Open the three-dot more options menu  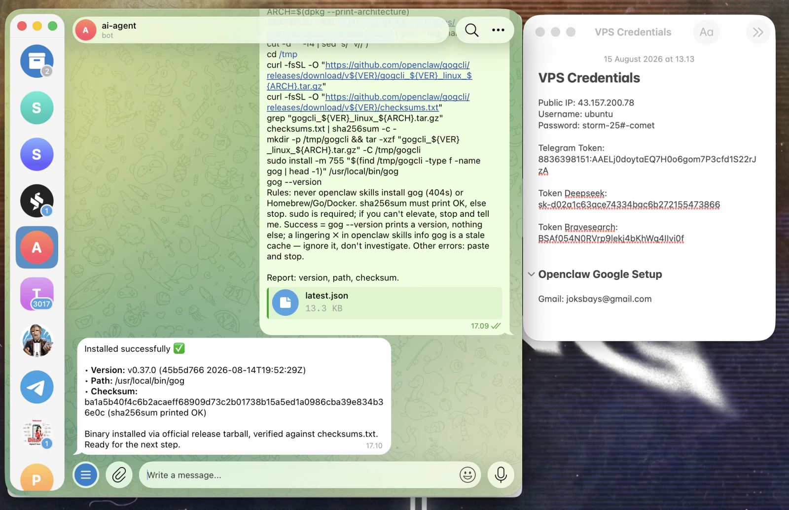(498, 30)
